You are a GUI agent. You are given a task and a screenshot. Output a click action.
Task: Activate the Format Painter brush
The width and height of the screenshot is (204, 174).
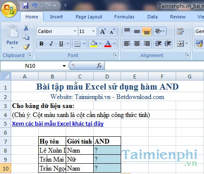[x=26, y=47]
